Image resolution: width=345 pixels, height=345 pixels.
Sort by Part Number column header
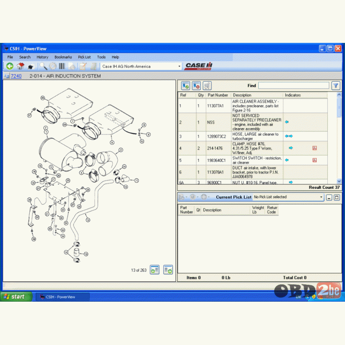click(x=218, y=95)
